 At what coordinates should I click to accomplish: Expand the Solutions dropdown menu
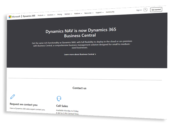click(51, 15)
